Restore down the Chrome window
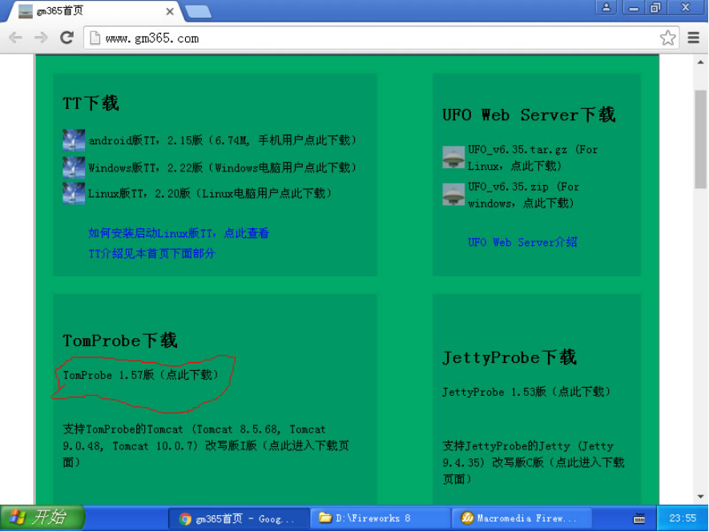709x532 pixels. pos(655,8)
